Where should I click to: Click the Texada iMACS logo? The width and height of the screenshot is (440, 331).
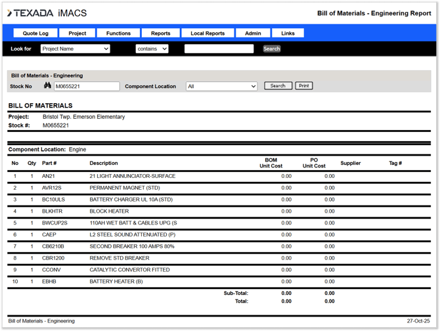(x=47, y=13)
